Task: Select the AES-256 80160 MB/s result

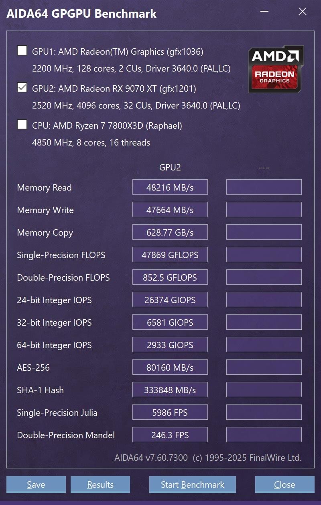Action: [170, 367]
